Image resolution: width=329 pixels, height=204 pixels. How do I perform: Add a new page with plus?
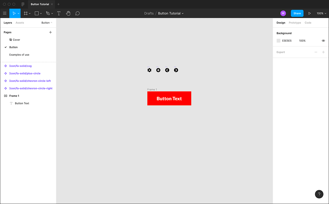(x=50, y=32)
